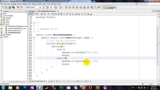Viewport: 160px width, 90px height.
Task: Click the for loop breadcrumb item
Action: click(64, 81)
